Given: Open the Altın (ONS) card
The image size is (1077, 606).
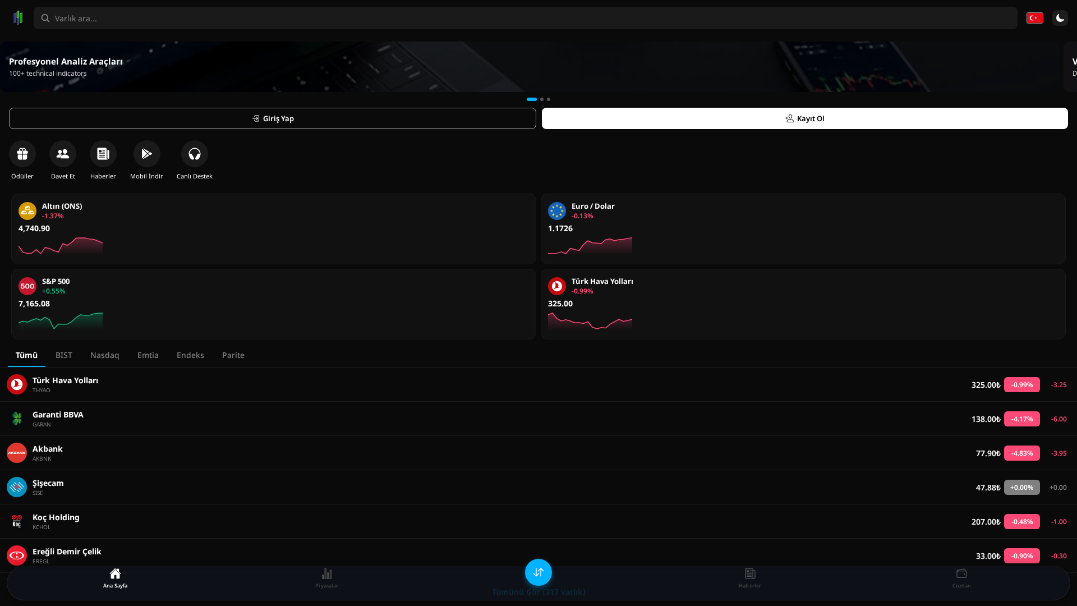Looking at the screenshot, I should (x=274, y=229).
